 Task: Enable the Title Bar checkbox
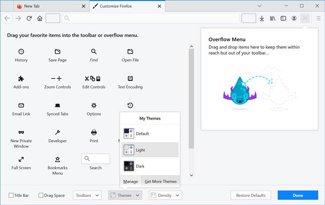pyautogui.click(x=11, y=195)
